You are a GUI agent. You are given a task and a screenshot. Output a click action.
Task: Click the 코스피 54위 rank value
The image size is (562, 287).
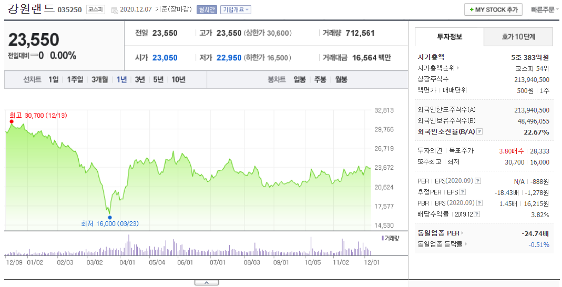coord(532,68)
